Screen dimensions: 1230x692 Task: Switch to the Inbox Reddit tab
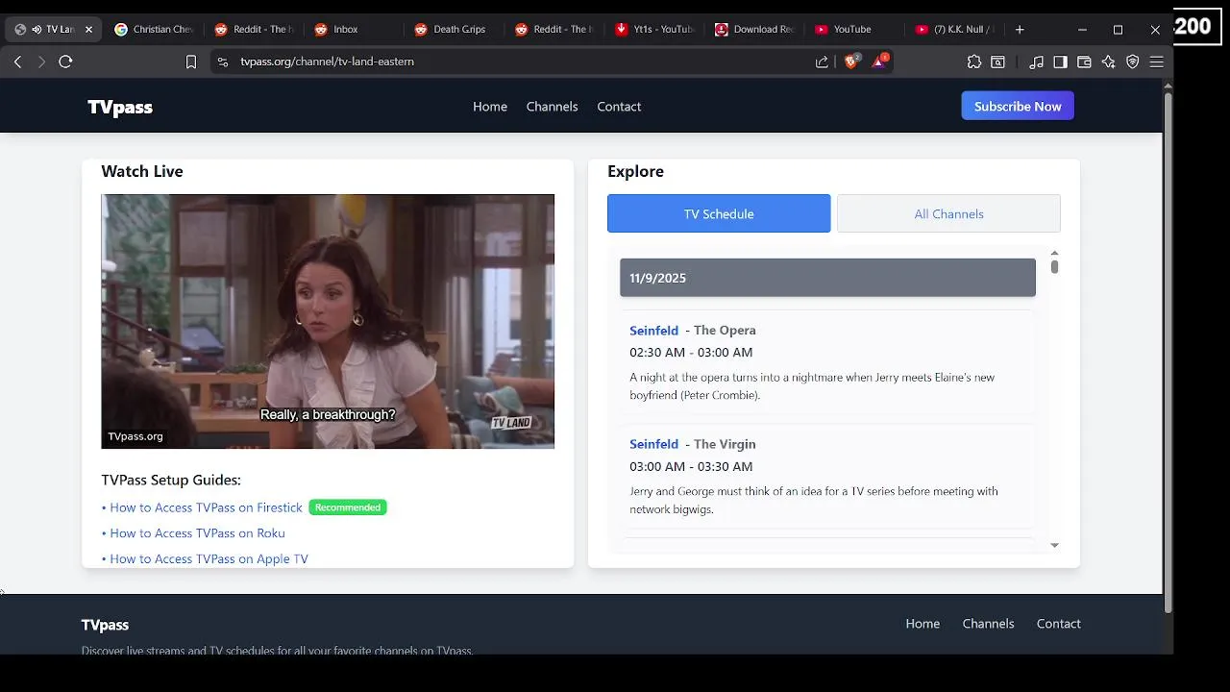pos(354,30)
